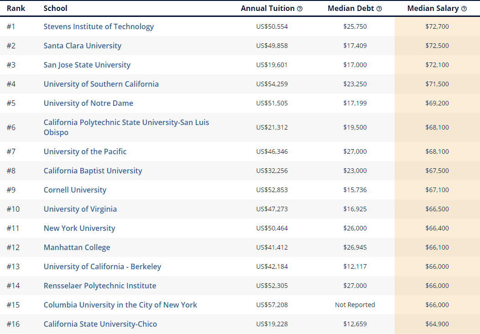This screenshot has width=480, height=334.
Task: Open Santa Clara University link
Action: 83,46
